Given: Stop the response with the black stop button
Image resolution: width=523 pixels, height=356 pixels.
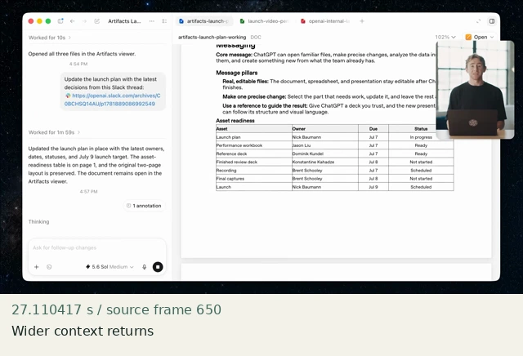Looking at the screenshot, I should click(x=158, y=267).
